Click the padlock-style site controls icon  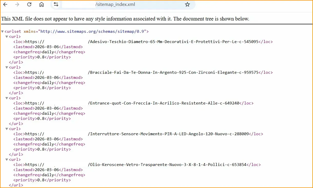[56, 4]
